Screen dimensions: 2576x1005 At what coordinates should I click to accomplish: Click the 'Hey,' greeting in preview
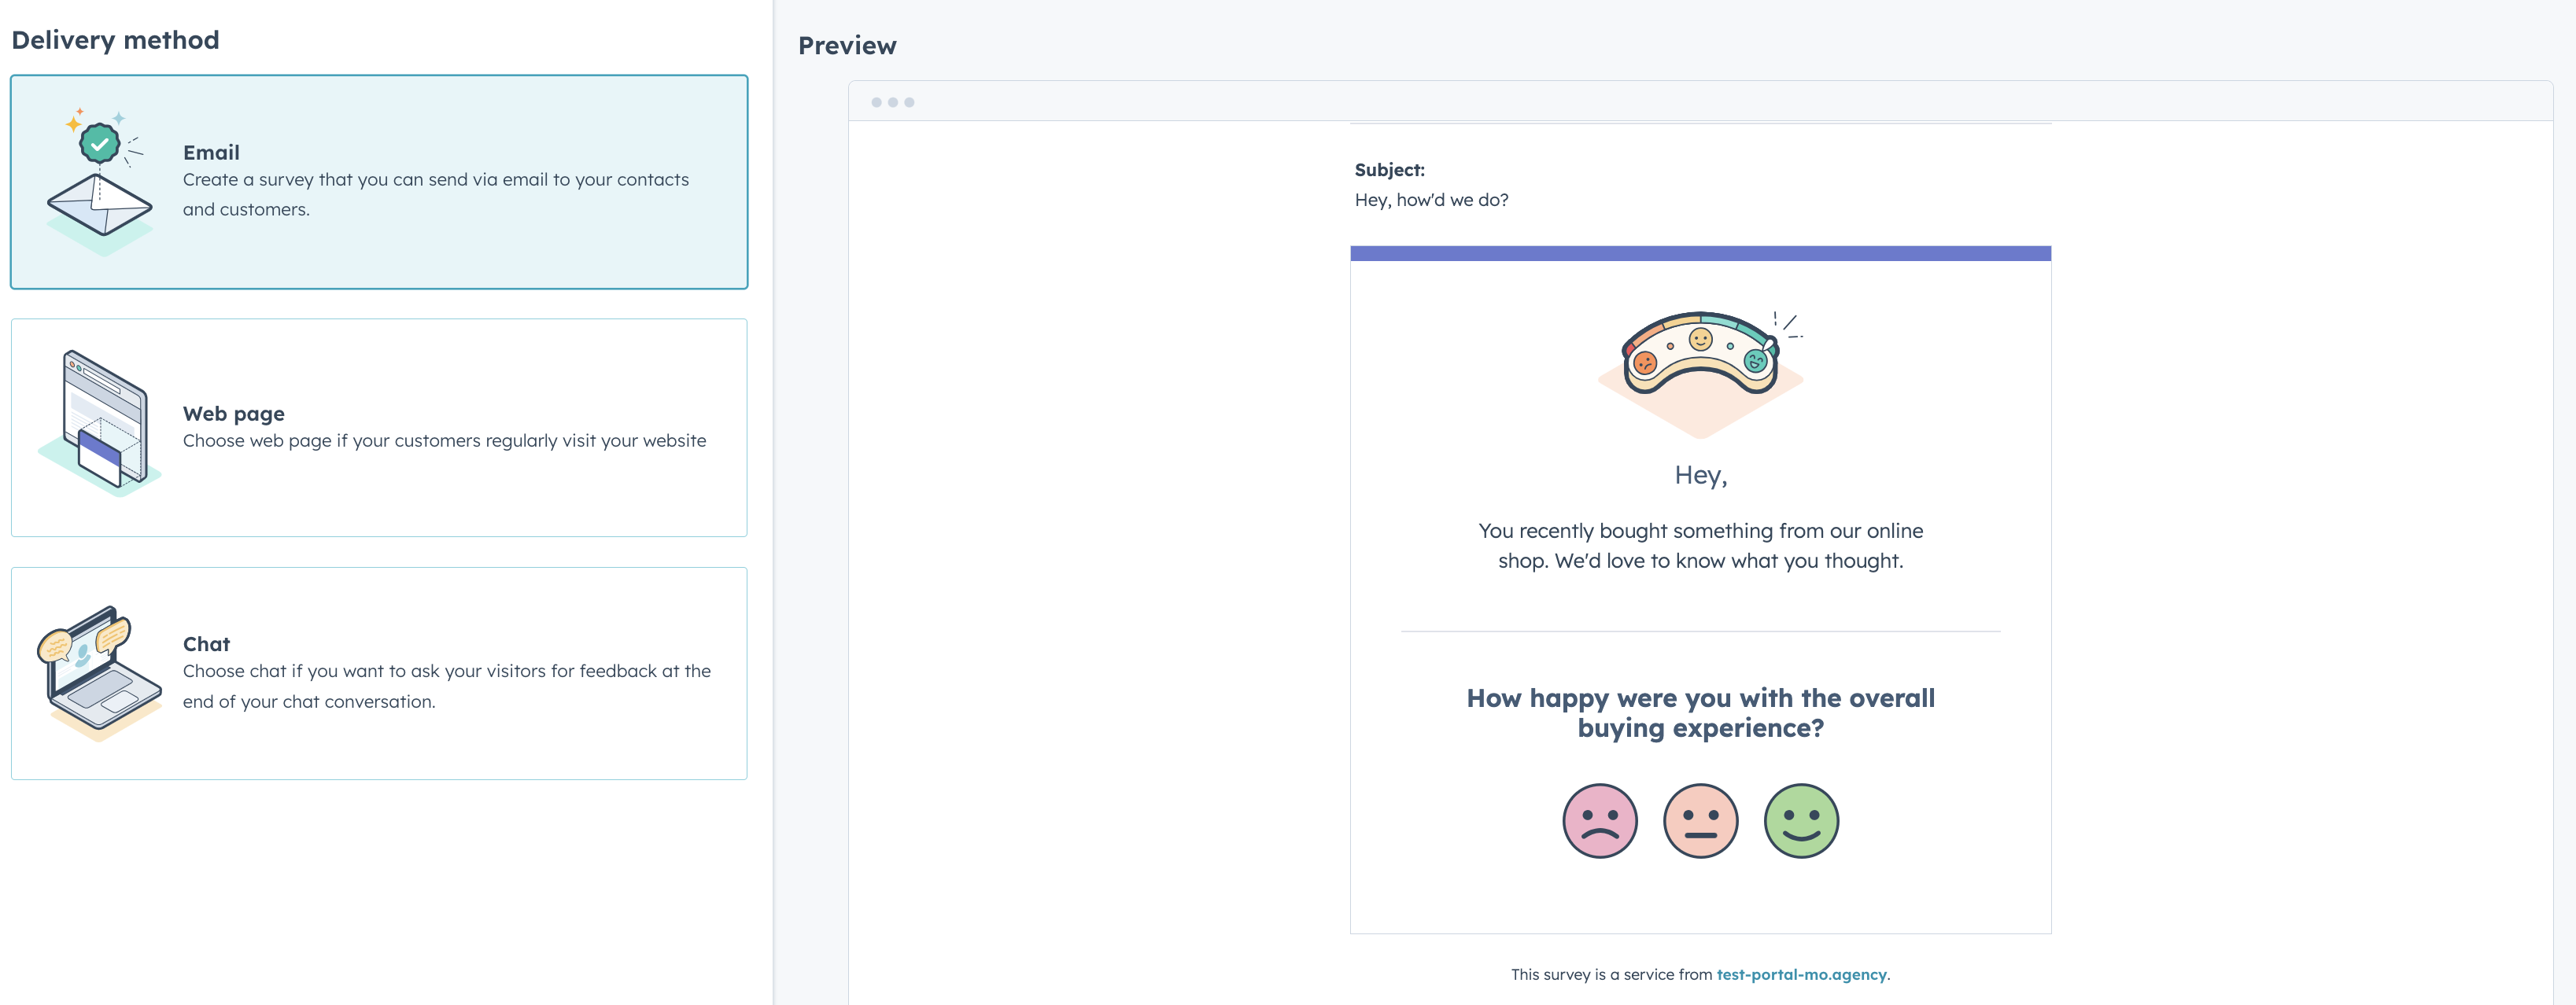tap(1700, 476)
